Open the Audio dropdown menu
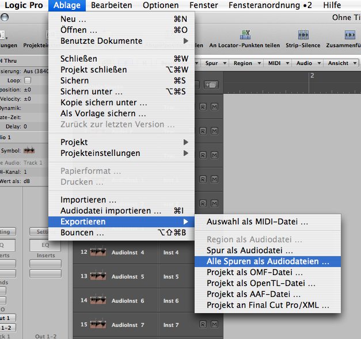The height and width of the screenshot is (339, 361). 308,63
